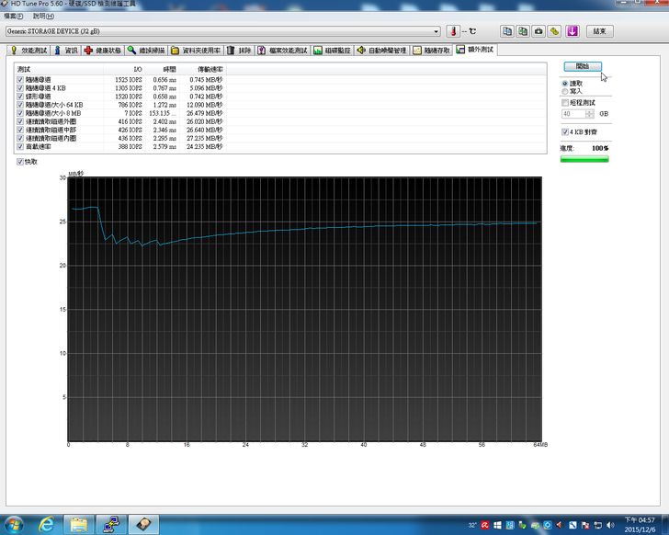
Task: Toggle the 4 KB 對齊 alignment checkbox
Action: (x=564, y=131)
